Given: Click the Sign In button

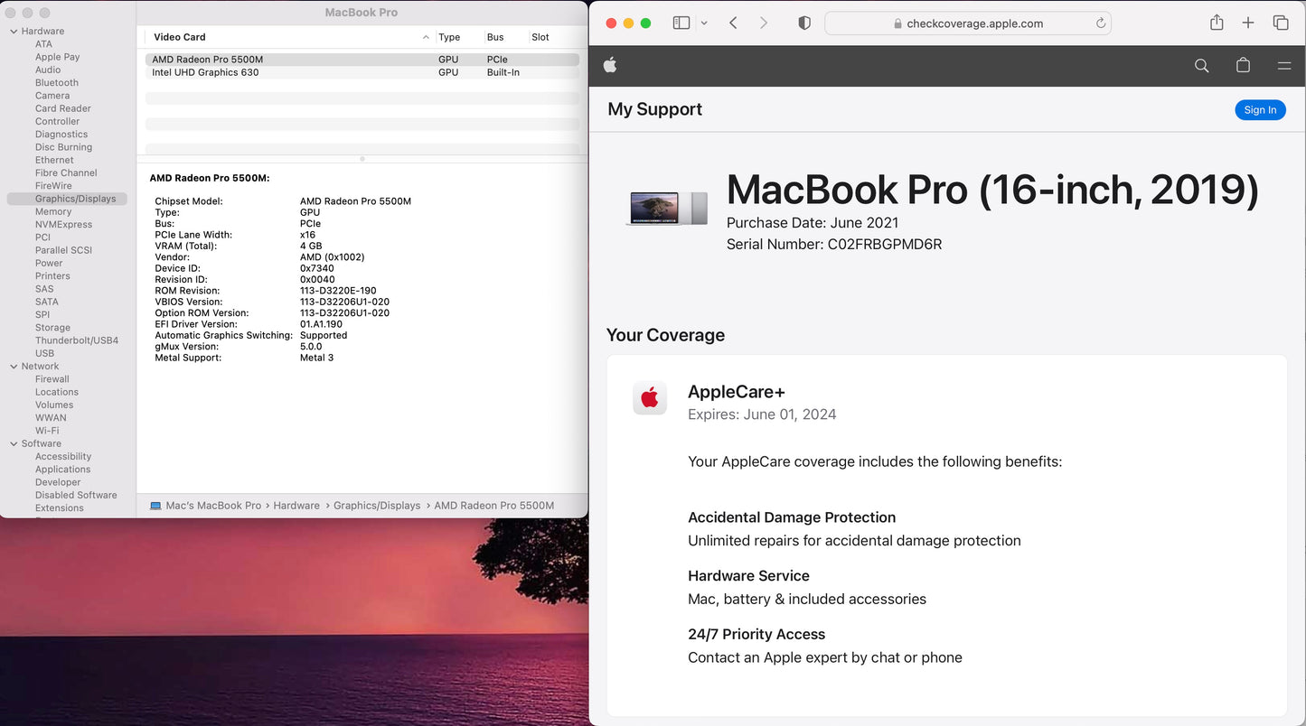Looking at the screenshot, I should (1260, 109).
